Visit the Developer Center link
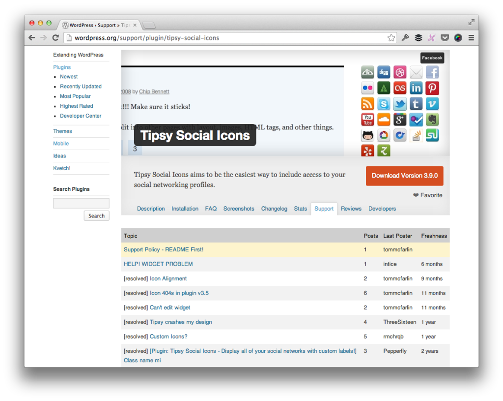This screenshot has height=401, width=503. pos(81,116)
